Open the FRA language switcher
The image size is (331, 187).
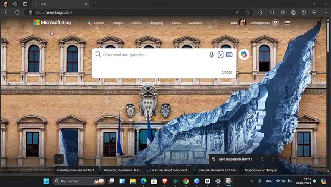269,181
